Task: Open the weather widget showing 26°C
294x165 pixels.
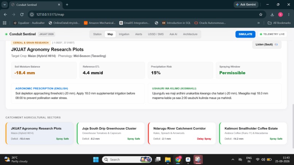Action: (16, 160)
